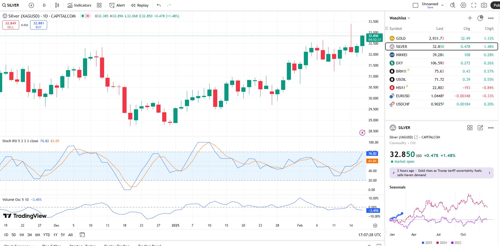Viewport: 500px width, 246px height.
Task: Take a chart snapshot with camera icon
Action: 484,5
